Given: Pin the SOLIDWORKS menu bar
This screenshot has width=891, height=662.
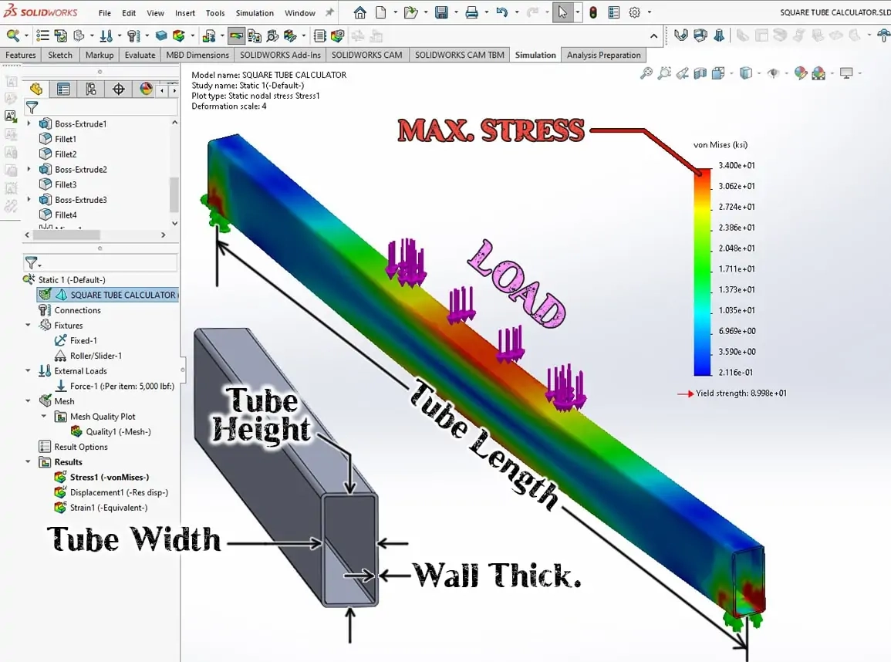Looking at the screenshot, I should coord(330,12).
